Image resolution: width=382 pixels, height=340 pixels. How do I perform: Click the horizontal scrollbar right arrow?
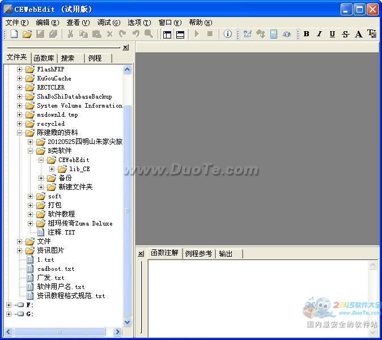point(117,331)
